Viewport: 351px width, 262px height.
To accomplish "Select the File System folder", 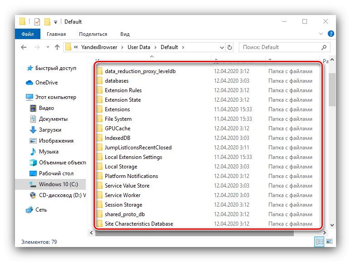I will point(118,119).
